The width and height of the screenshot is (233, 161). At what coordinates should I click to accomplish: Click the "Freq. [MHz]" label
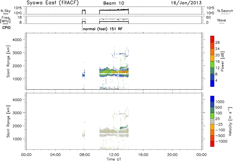(x=5, y=19)
